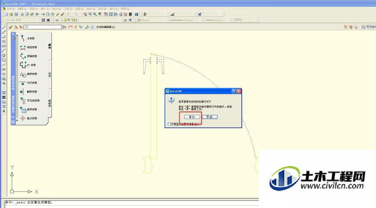The image size is (376, 208).
Task: Click the palette scroll-down arrow
Action: click(17, 121)
